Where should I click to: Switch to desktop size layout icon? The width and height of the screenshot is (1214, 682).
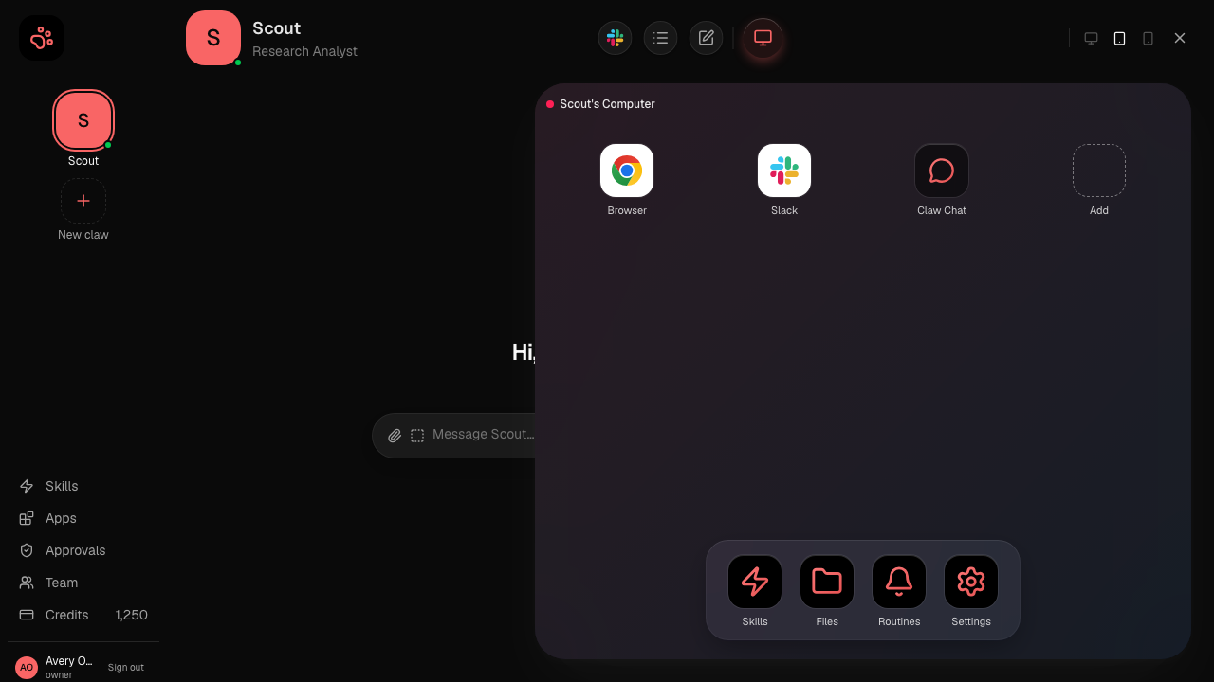(x=1092, y=38)
